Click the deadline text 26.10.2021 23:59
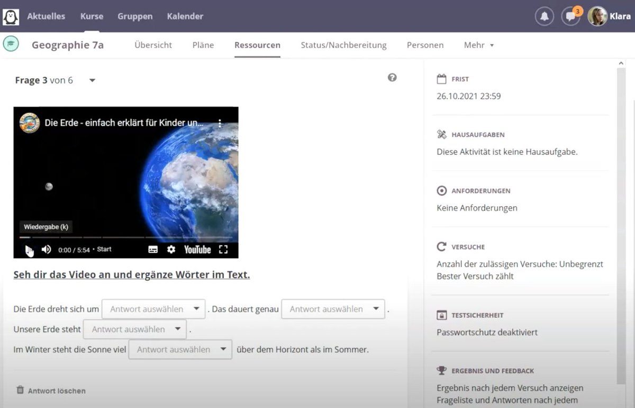The width and height of the screenshot is (635, 408). coord(469,96)
